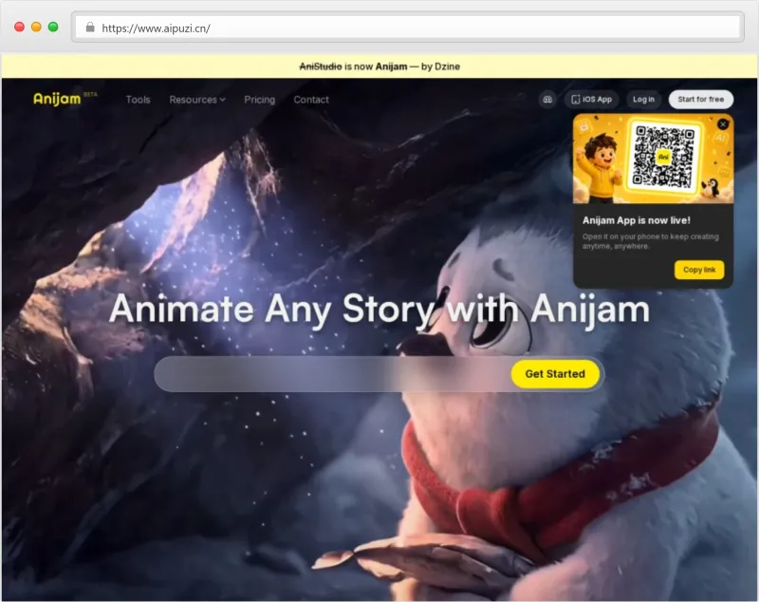Open the Tools menu item
The height and width of the screenshot is (602, 759).
(x=138, y=100)
